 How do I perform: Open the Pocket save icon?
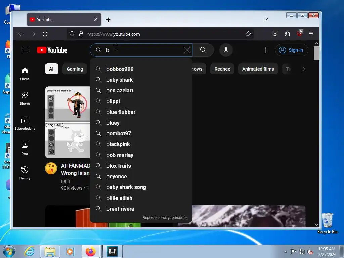(x=275, y=34)
